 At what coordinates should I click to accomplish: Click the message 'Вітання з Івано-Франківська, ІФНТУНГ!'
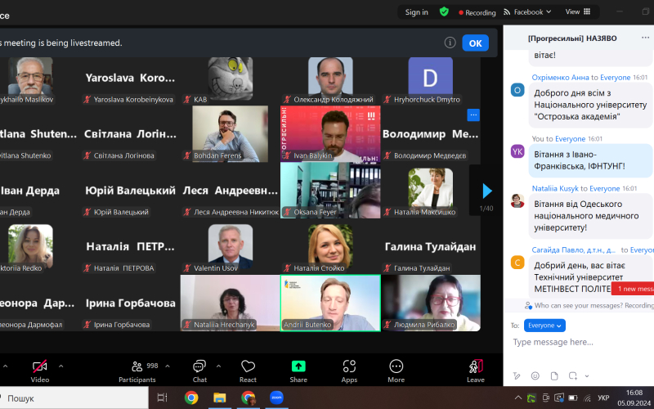[590, 160]
